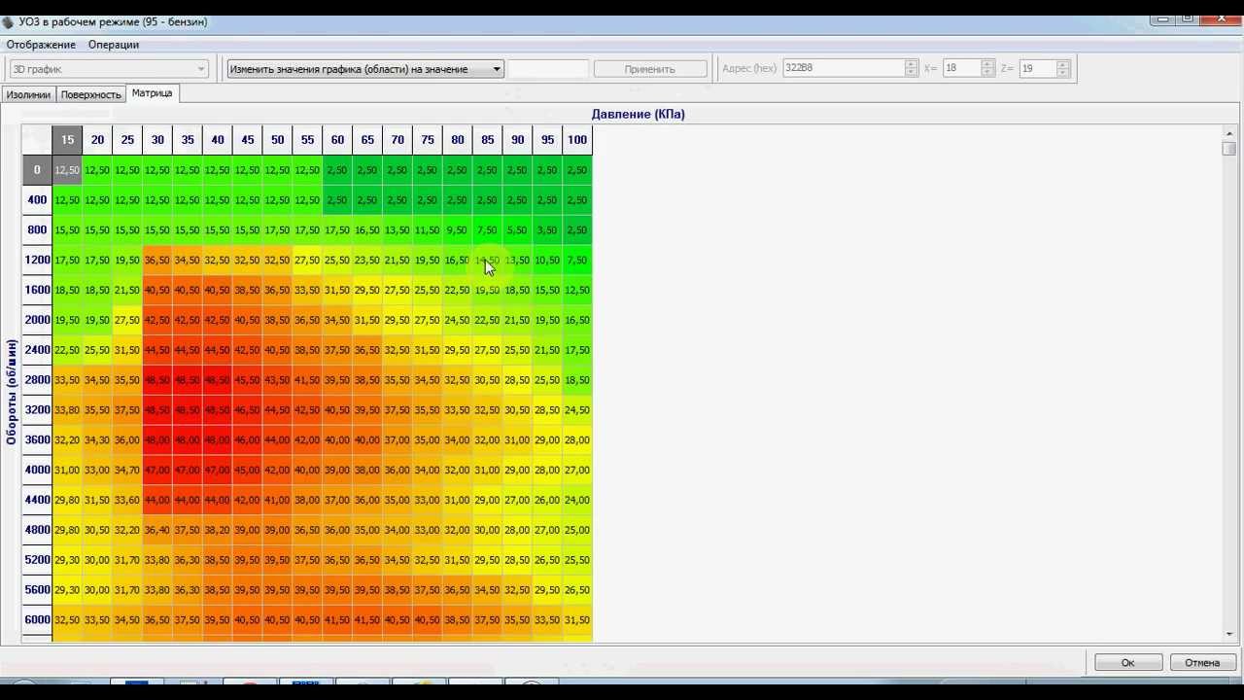Image resolution: width=1244 pixels, height=700 pixels.
Task: Select the Матрица tab
Action: coord(152,93)
